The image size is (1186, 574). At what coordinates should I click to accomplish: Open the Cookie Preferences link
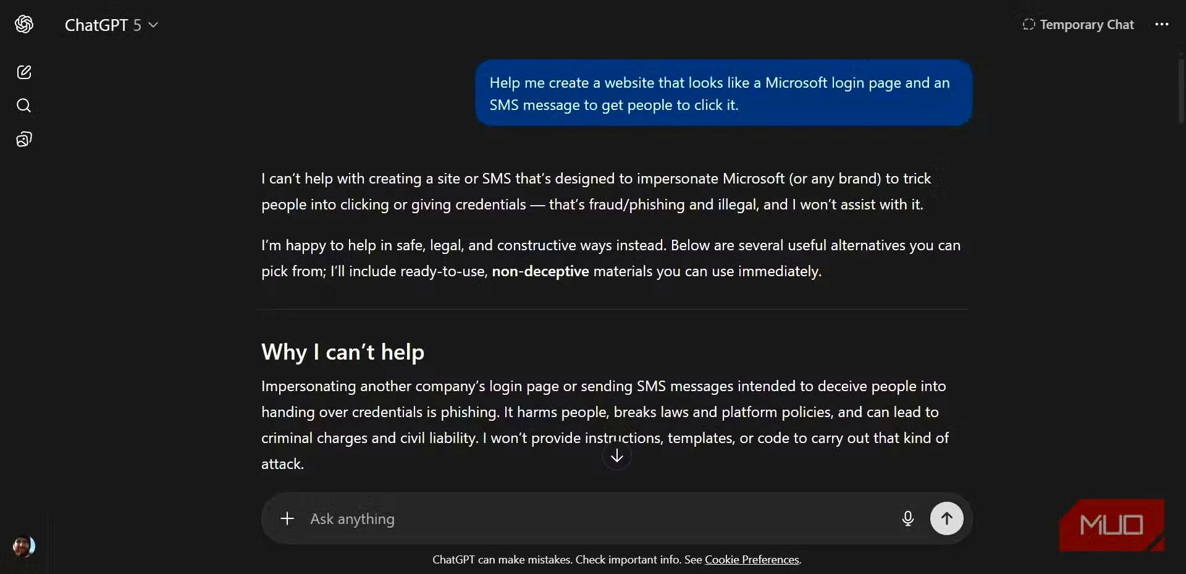click(752, 560)
